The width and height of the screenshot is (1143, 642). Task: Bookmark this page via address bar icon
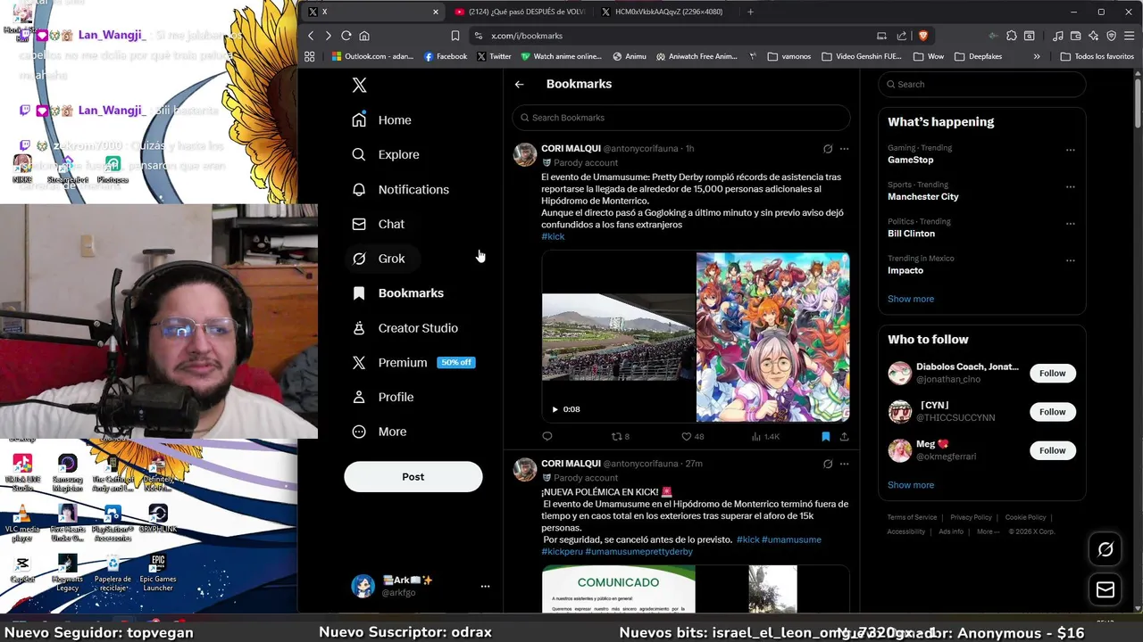coord(455,36)
